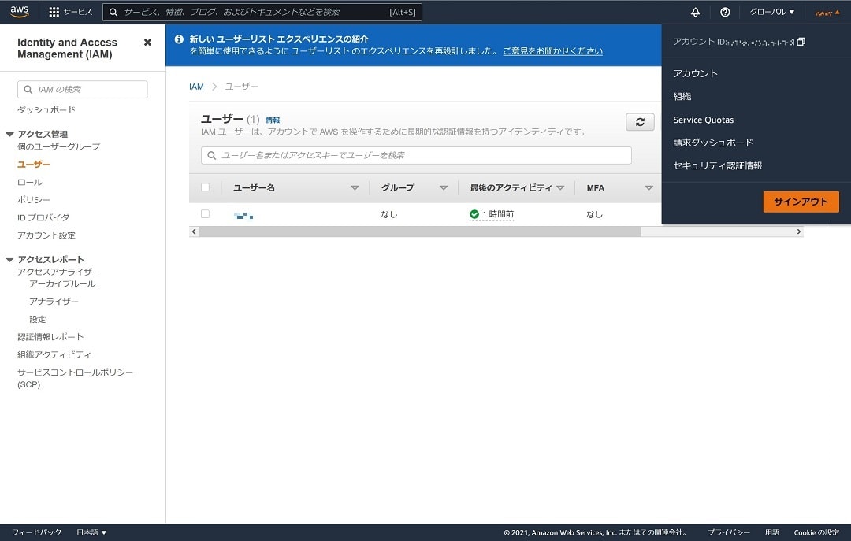Focus the user name or access key search
The width and height of the screenshot is (851, 541).
click(x=416, y=155)
